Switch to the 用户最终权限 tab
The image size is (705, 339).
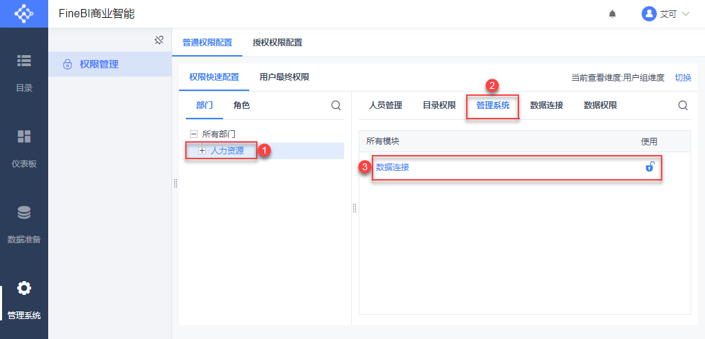(x=284, y=77)
